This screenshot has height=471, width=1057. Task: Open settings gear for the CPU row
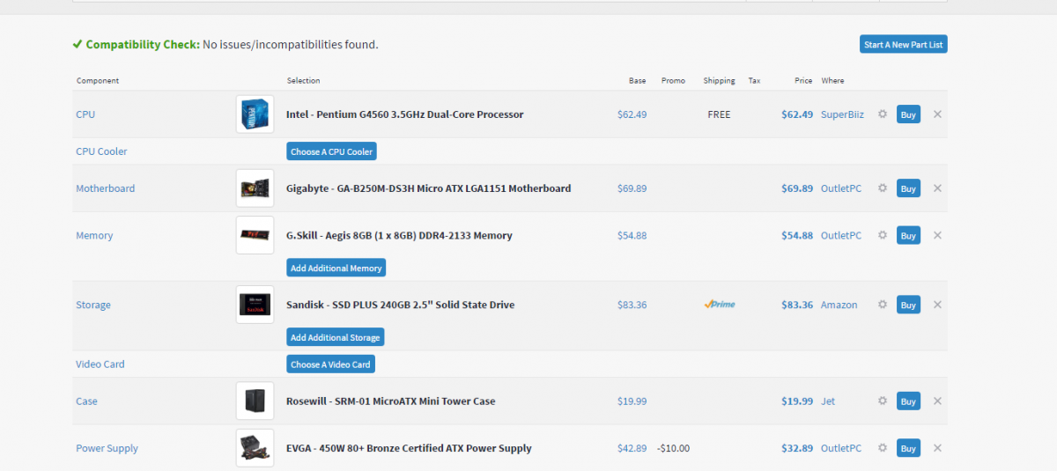pos(883,114)
